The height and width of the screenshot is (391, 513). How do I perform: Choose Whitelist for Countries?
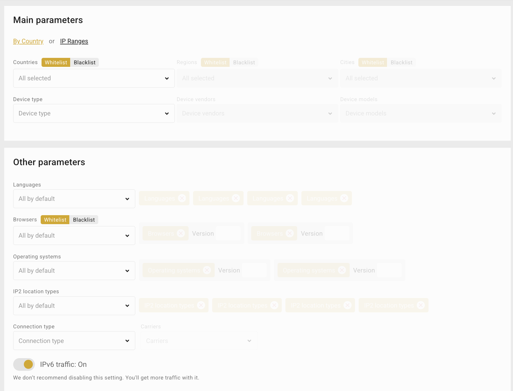pos(56,62)
